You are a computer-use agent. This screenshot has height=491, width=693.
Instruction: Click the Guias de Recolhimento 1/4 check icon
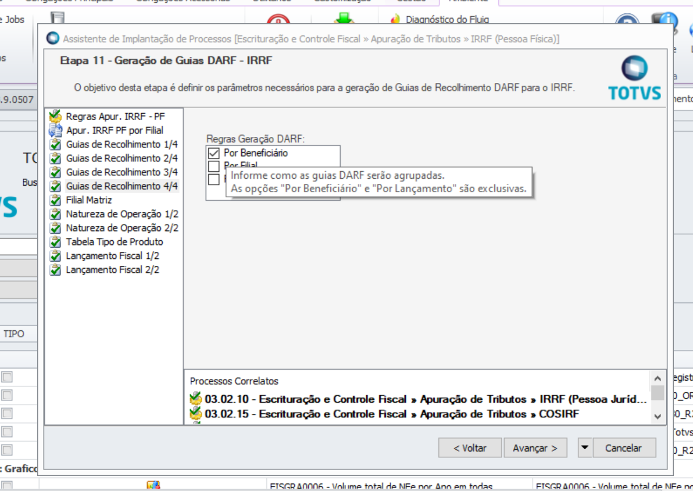(55, 145)
